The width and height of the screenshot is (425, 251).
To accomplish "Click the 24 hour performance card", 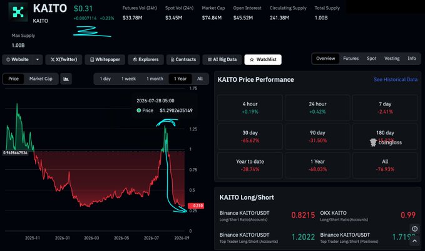I will point(317,107).
